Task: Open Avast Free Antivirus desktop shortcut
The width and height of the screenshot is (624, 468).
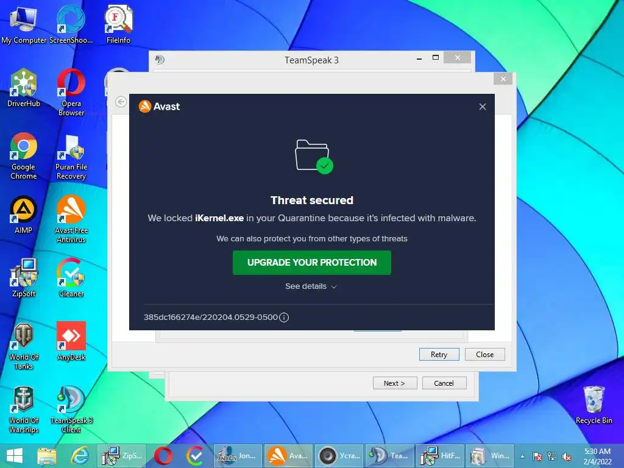Action: [x=71, y=219]
